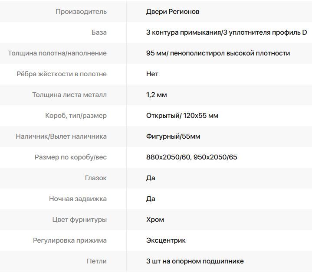Screen dimensions: 312x273
Task: Click the "Короб, тип/размер" label
Action: [76, 116]
